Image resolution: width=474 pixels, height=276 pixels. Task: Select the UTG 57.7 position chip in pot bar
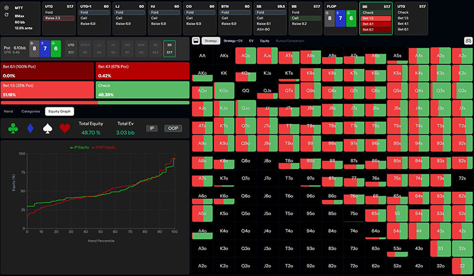pos(71,48)
